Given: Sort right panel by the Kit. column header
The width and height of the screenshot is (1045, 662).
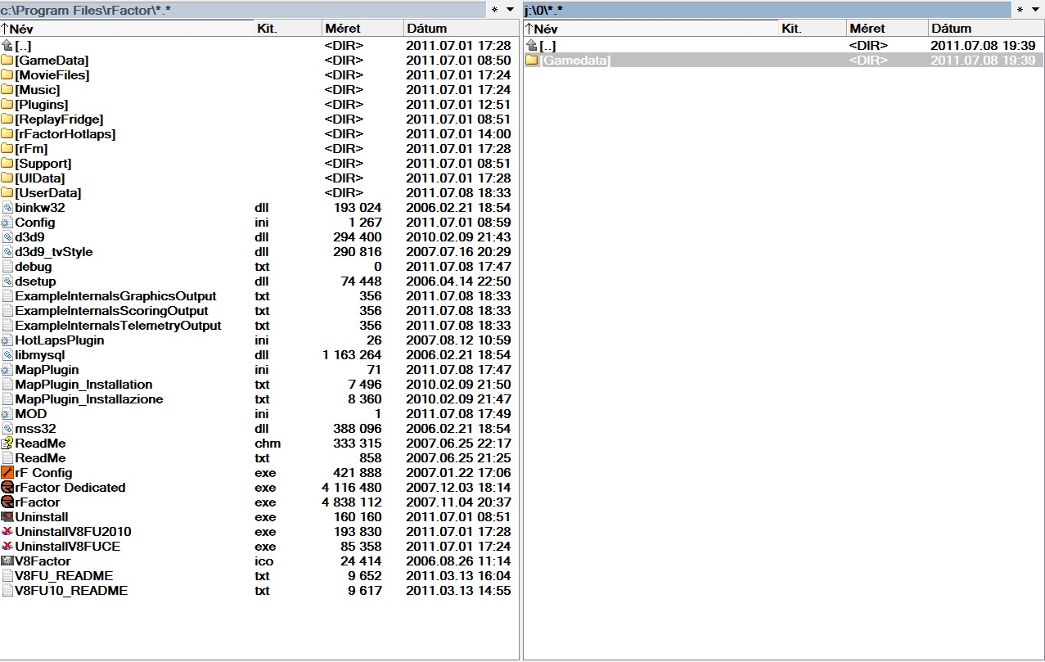Looking at the screenshot, I should (813, 29).
